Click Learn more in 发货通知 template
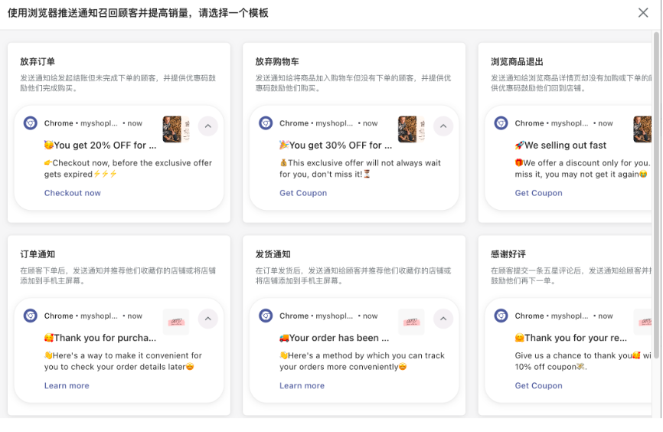 click(x=302, y=386)
